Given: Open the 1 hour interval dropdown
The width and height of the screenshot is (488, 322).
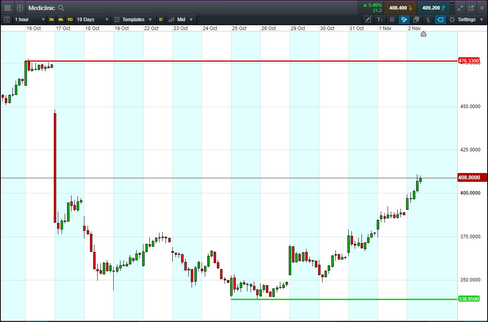Looking at the screenshot, I should [30, 19].
